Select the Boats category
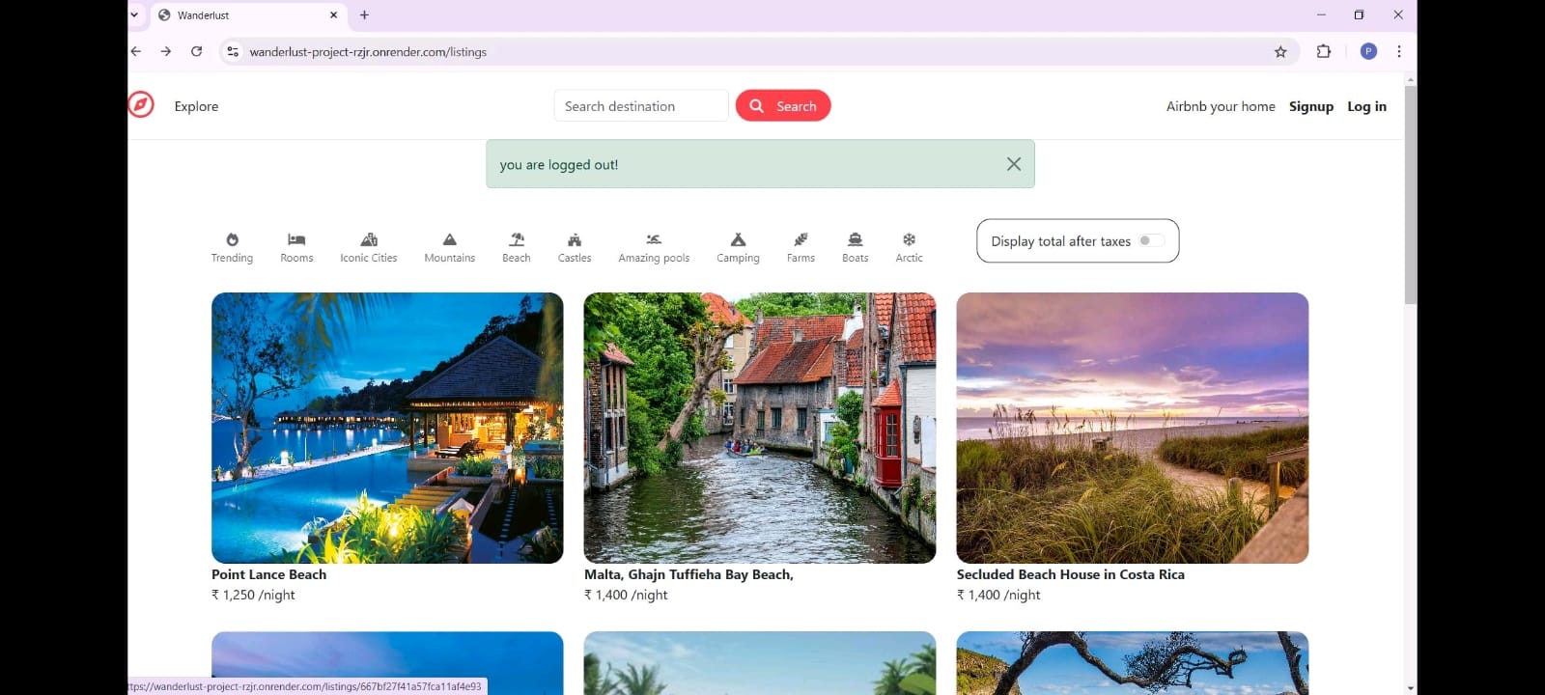The width and height of the screenshot is (1545, 695). (855, 248)
